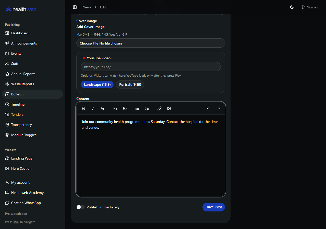This screenshot has width=326, height=229.
Task: Go back to News breadcrumb
Action: [x=87, y=7]
